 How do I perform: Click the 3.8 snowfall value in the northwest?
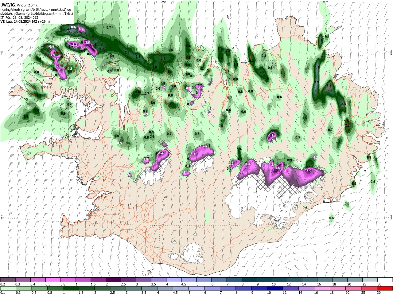[87, 42]
